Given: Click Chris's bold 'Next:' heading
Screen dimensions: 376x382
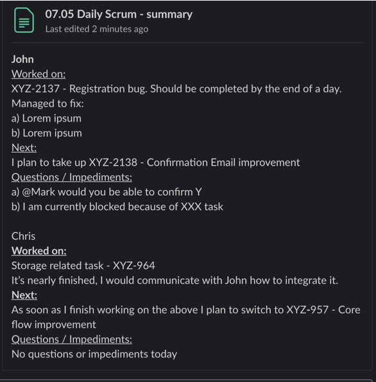Looking at the screenshot, I should point(24,295).
